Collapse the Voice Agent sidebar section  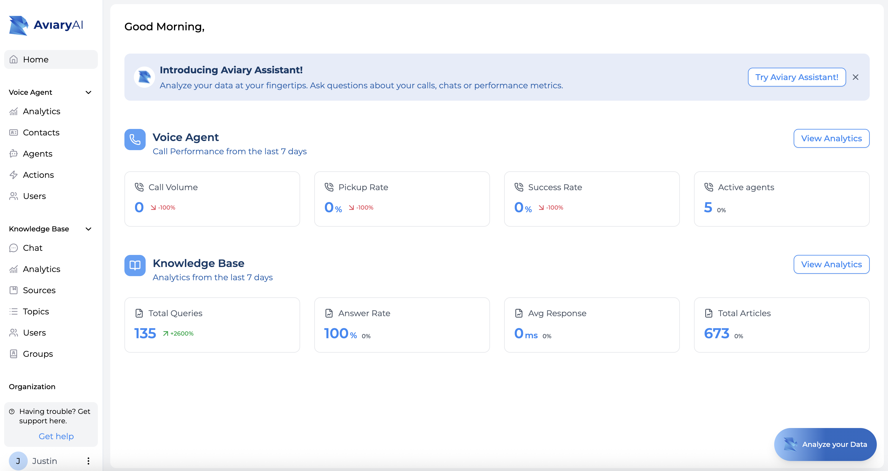point(88,92)
